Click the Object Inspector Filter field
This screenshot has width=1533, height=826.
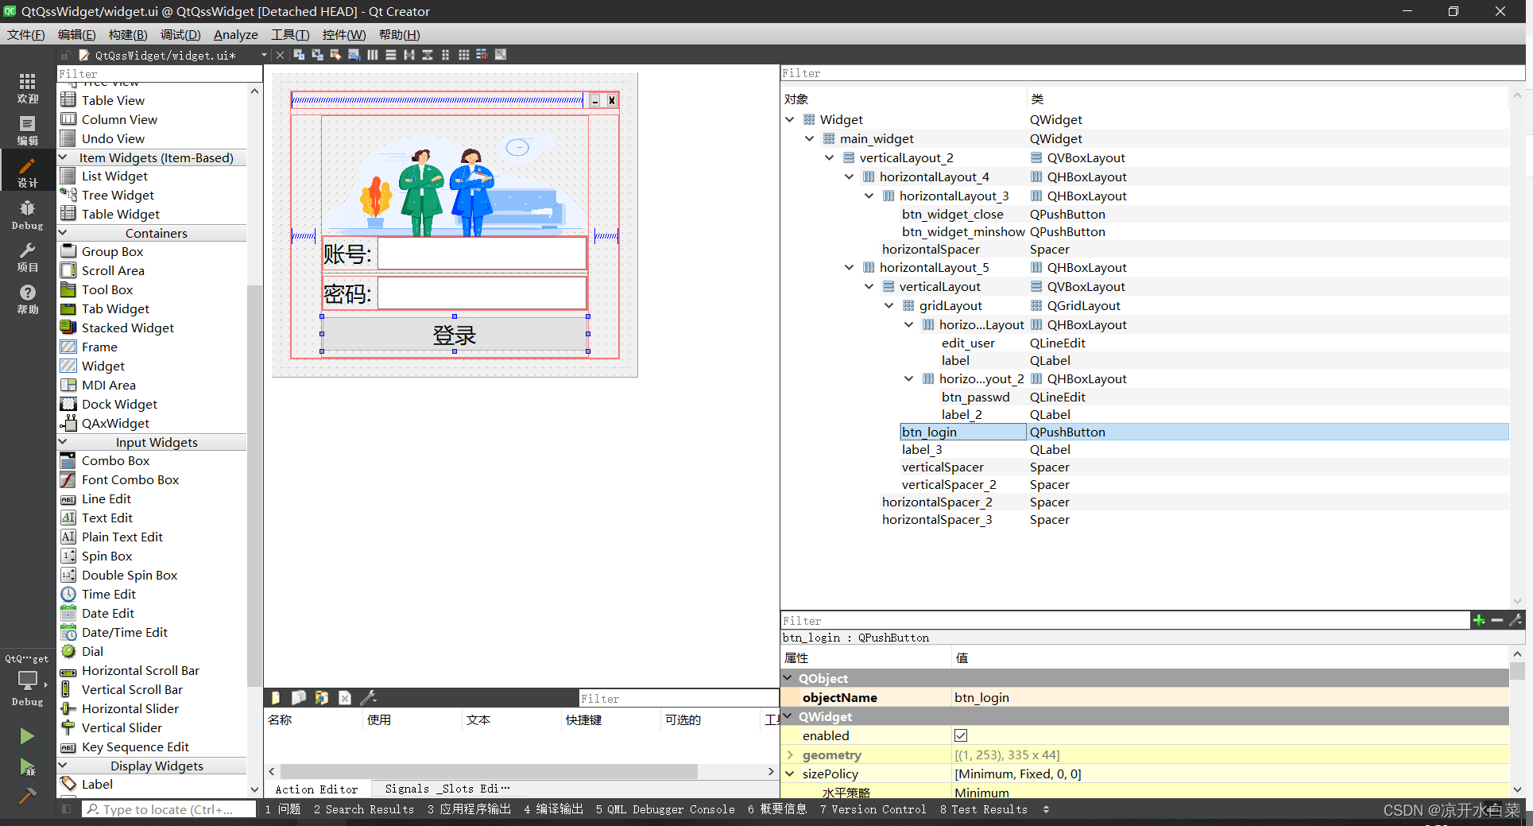click(1152, 73)
